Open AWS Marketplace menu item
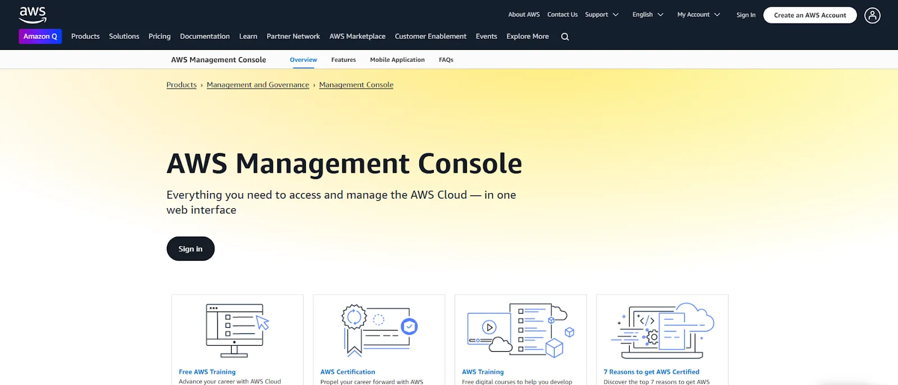The height and width of the screenshot is (385, 898). pyautogui.click(x=358, y=36)
